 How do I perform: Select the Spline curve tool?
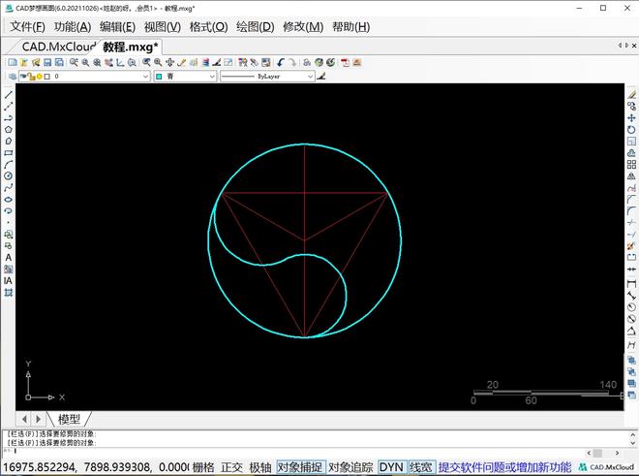point(8,188)
